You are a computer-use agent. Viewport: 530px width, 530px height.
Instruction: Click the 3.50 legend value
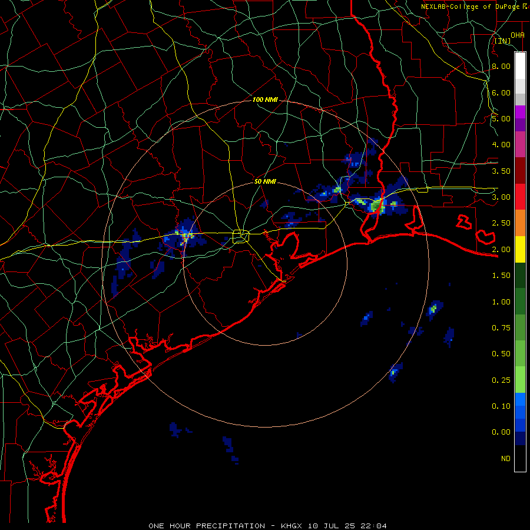(x=501, y=171)
